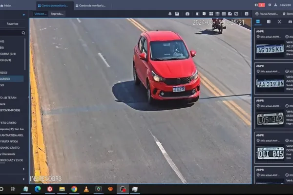Select the 3x3 window split layout
Image resolution: width=293 pixels, height=195 pixels.
coord(217,14)
